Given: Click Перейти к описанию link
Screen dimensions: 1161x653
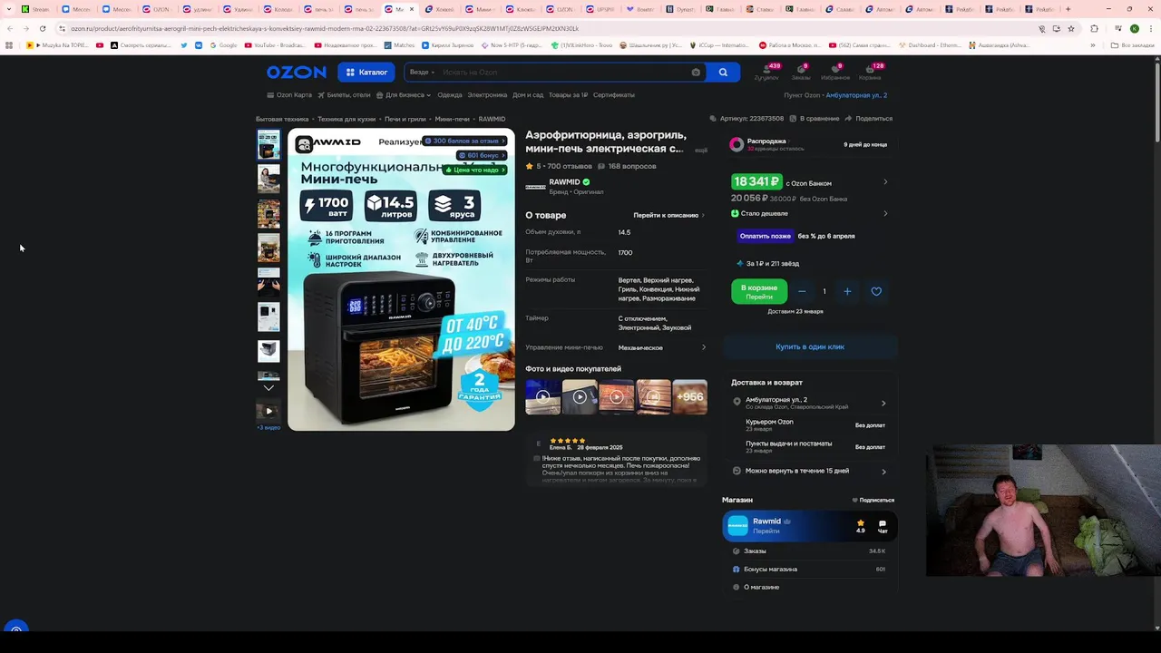Looking at the screenshot, I should pyautogui.click(x=668, y=216).
